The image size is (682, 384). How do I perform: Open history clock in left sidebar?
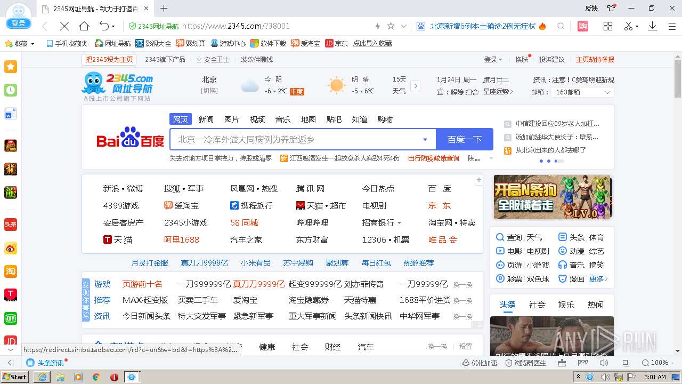11,90
